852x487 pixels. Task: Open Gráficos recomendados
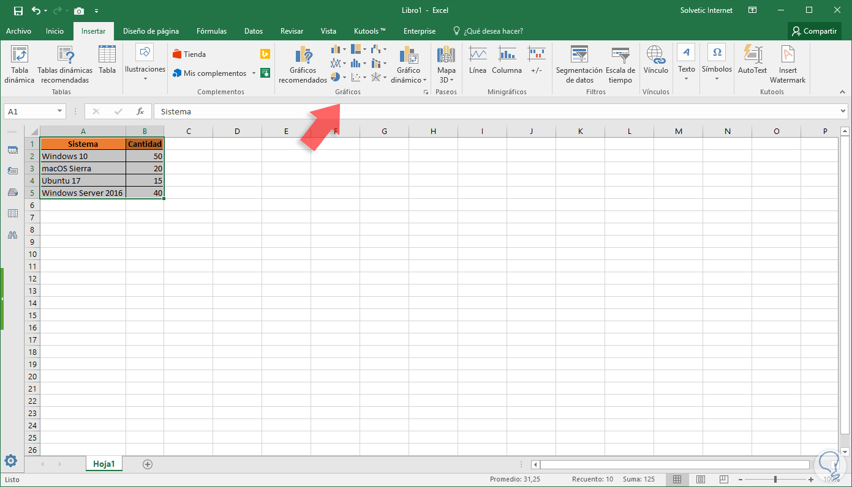click(303, 64)
